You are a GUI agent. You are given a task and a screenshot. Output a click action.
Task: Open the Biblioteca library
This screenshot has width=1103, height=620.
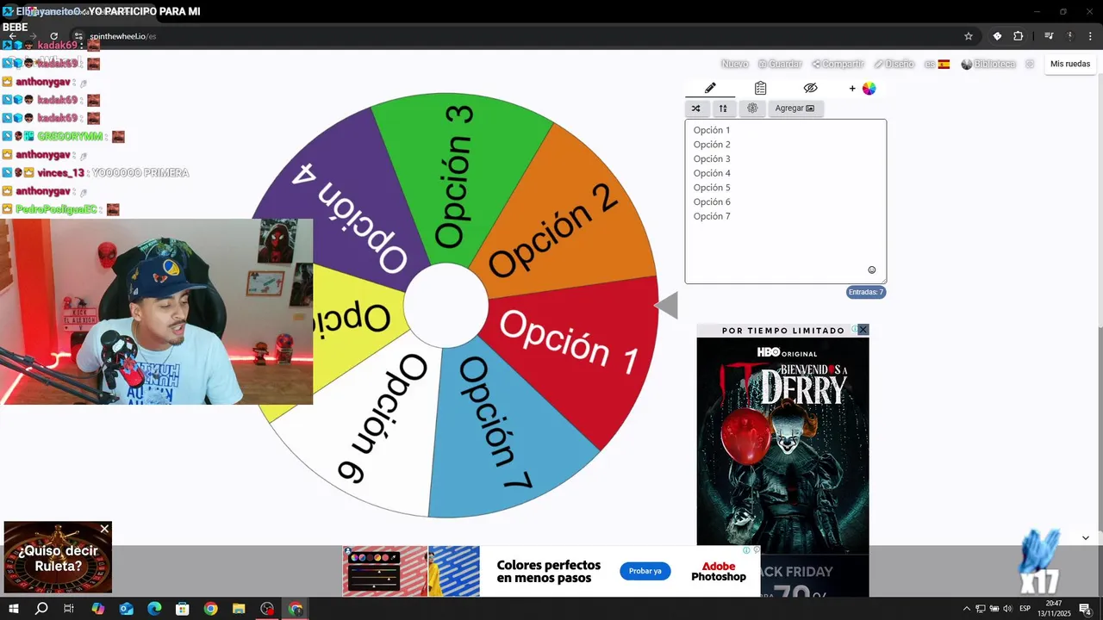[988, 64]
